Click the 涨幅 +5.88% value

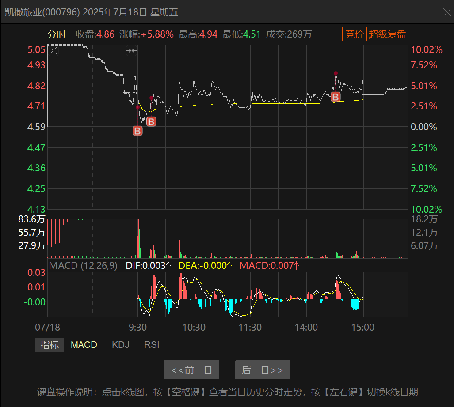coord(157,34)
